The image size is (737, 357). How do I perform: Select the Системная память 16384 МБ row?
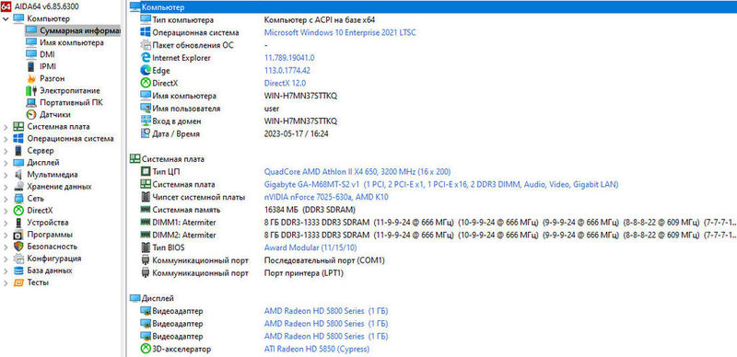(x=432, y=210)
